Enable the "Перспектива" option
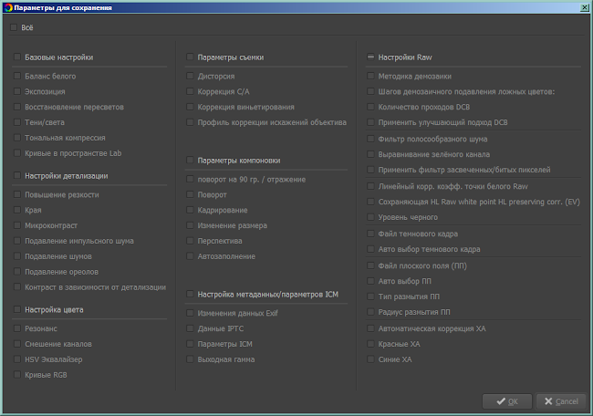 point(190,241)
